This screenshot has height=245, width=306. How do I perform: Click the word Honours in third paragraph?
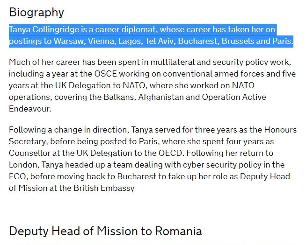point(279,130)
